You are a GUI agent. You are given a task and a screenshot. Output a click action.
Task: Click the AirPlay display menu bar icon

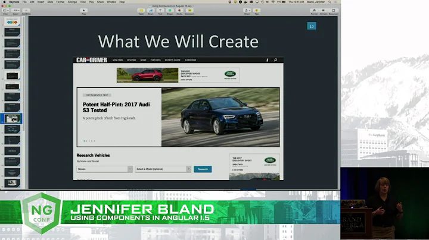coord(257,2)
